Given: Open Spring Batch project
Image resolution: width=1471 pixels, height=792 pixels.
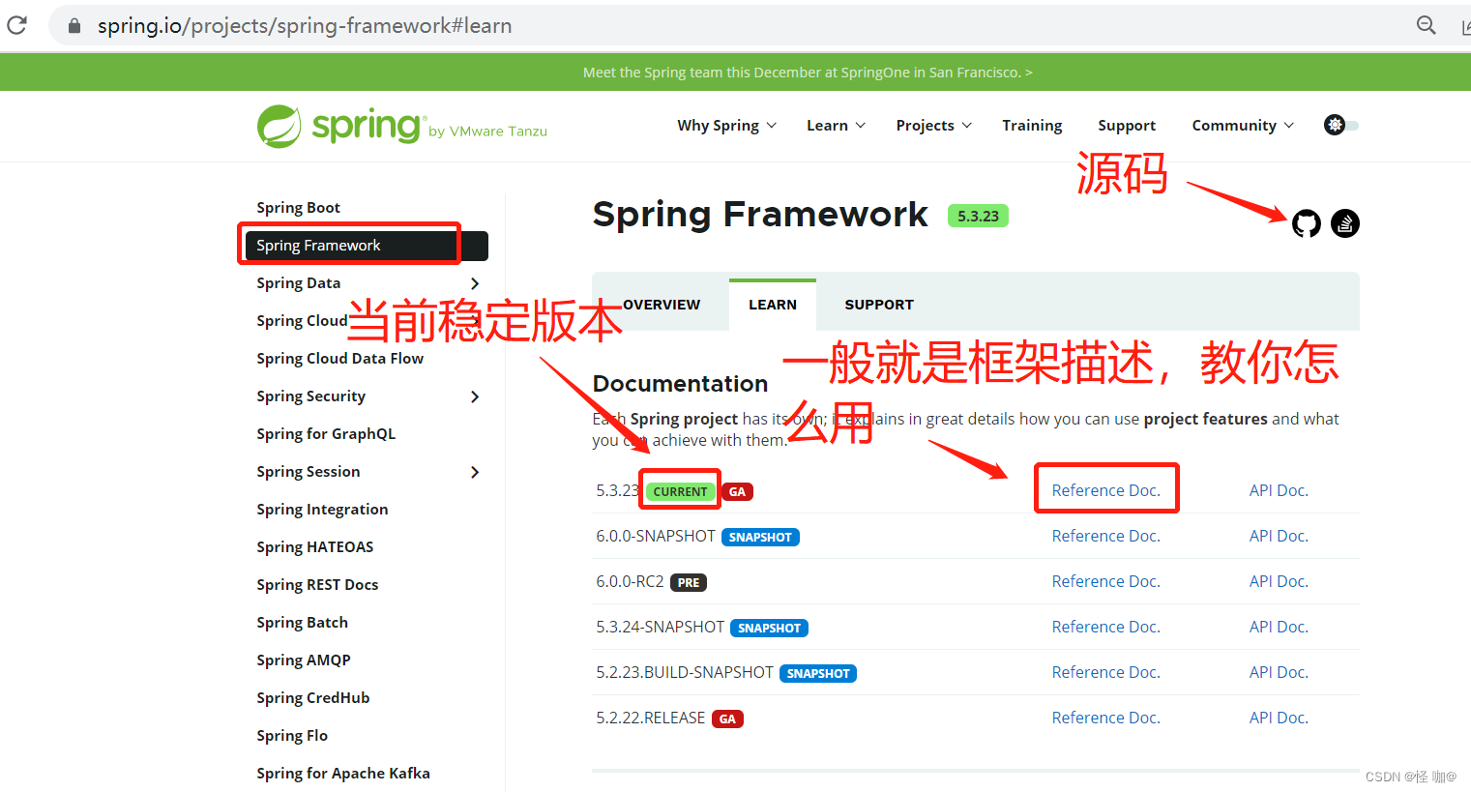Looking at the screenshot, I should [x=302, y=623].
